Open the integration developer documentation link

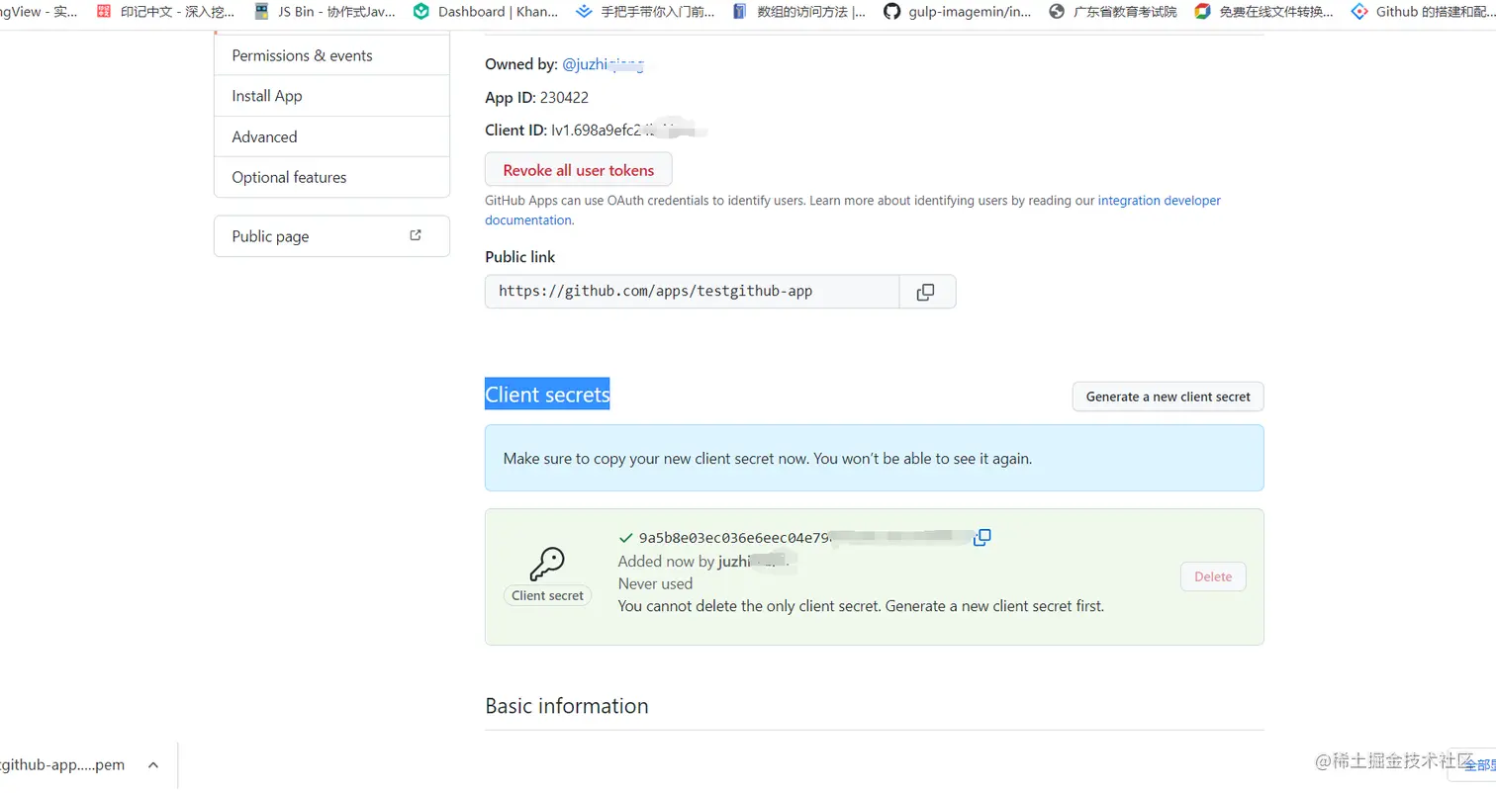pos(853,210)
